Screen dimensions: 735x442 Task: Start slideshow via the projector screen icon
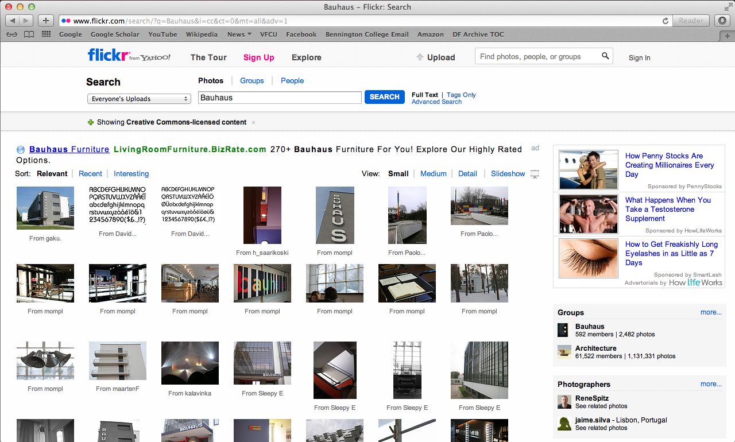[535, 174]
